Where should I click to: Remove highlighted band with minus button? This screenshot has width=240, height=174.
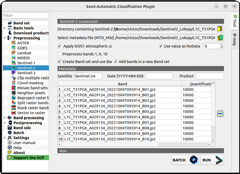pos(220,114)
